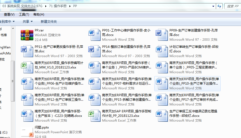Navigate to 71 操作手册 in breadcrumb path

[x=58, y=6]
